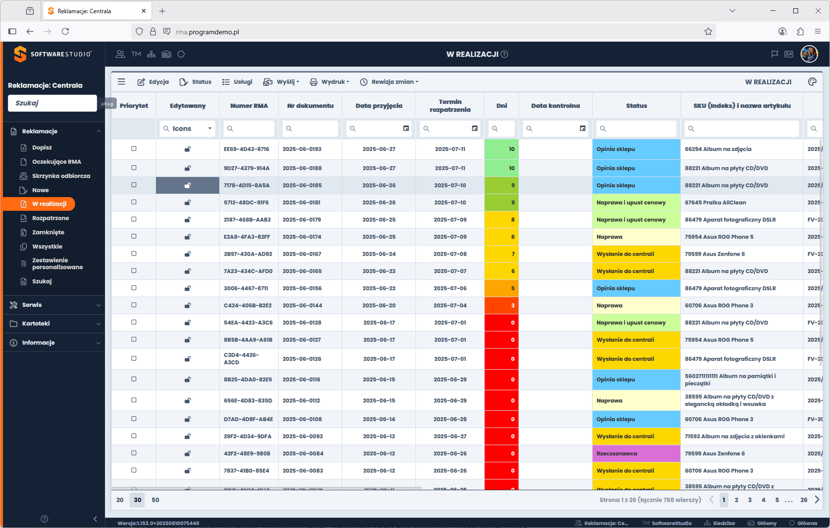Select the checkbox for row 2025-06-0181
This screenshot has height=528, width=830.
(x=134, y=202)
